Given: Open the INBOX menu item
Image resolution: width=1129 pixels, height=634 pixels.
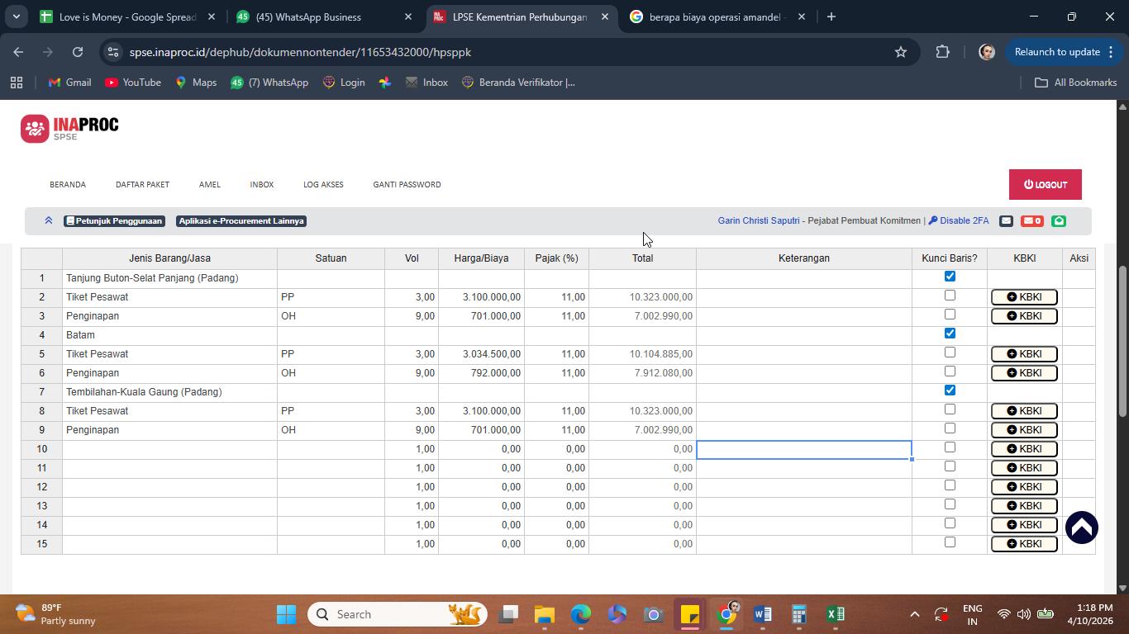Looking at the screenshot, I should click(262, 184).
